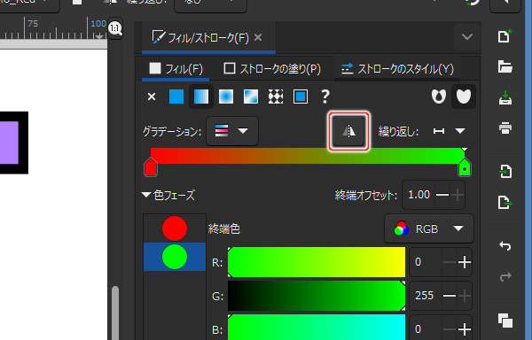
Task: Select the green stop in stop list
Action: click(x=175, y=257)
